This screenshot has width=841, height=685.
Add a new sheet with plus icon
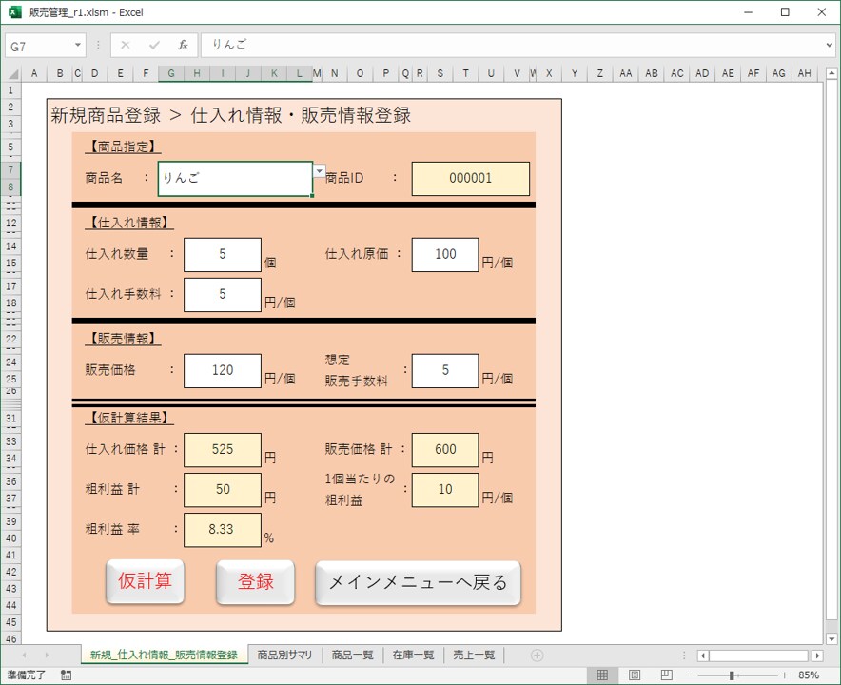tap(537, 655)
